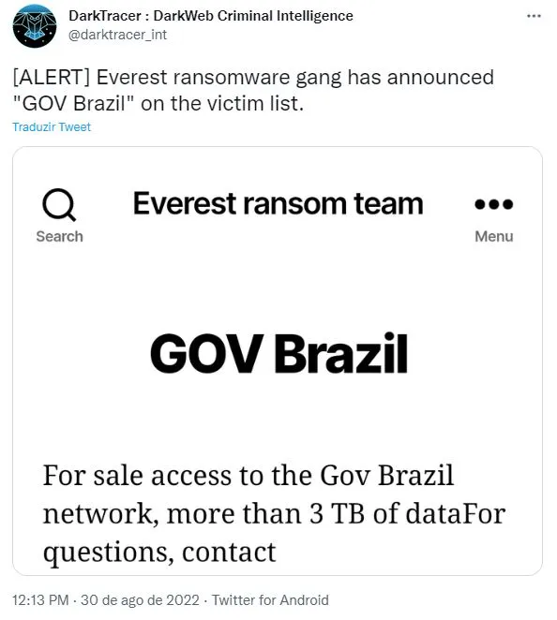Screen dimensions: 557x620
Task: Select the Menu label under the dots
Action: 493,236
